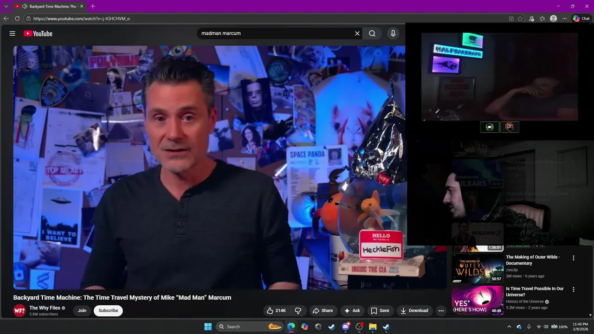Go to the YouTube home logo
The height and width of the screenshot is (334, 594).
38,33
